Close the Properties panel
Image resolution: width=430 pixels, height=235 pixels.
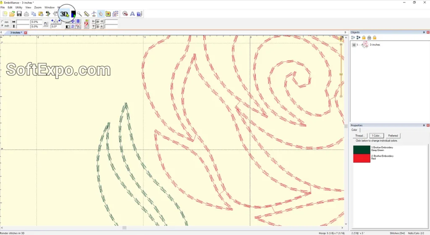428,125
